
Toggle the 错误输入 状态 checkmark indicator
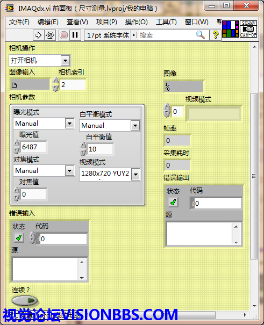[x=19, y=237]
